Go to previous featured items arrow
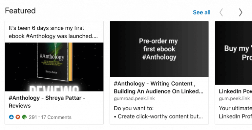 pyautogui.click(x=221, y=12)
